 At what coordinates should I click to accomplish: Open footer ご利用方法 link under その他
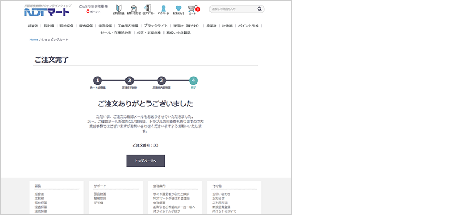[x=220, y=203]
